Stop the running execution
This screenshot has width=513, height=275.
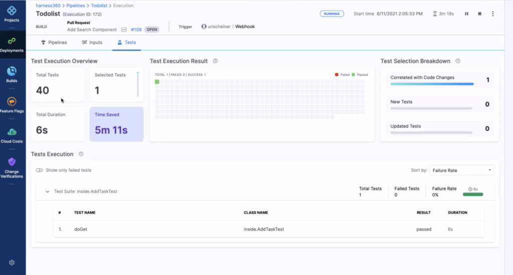[x=479, y=13]
